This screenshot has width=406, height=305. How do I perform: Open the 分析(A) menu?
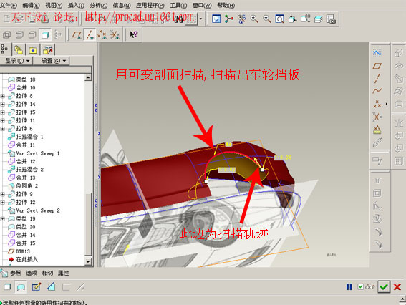click(x=99, y=5)
